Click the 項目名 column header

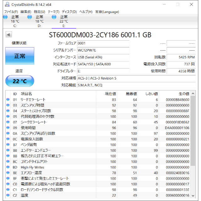click(x=58, y=94)
